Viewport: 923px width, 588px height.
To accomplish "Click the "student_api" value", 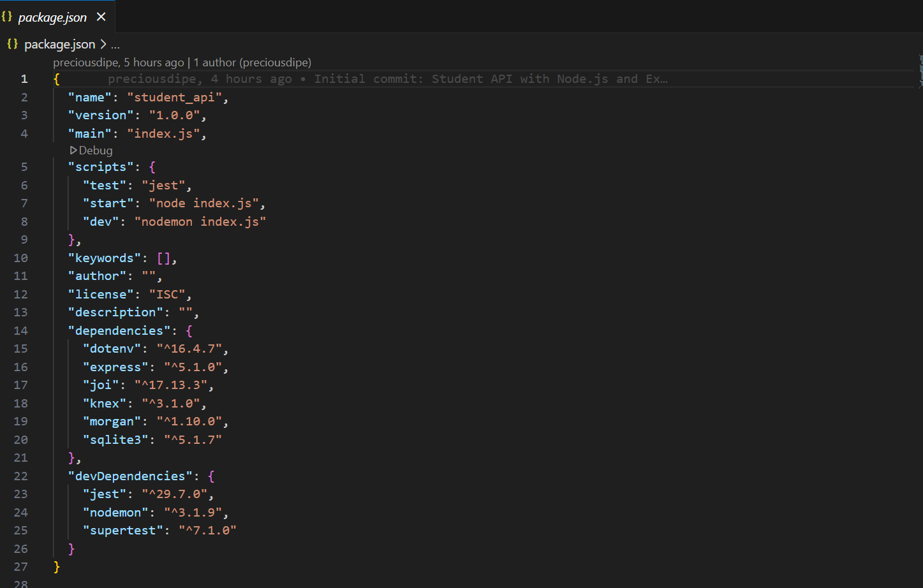I will coord(174,98).
